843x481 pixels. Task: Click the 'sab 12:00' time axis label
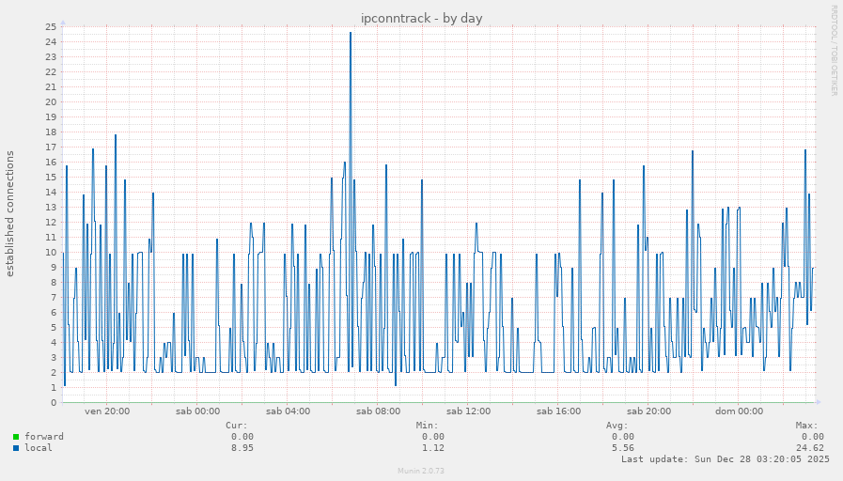(x=468, y=411)
